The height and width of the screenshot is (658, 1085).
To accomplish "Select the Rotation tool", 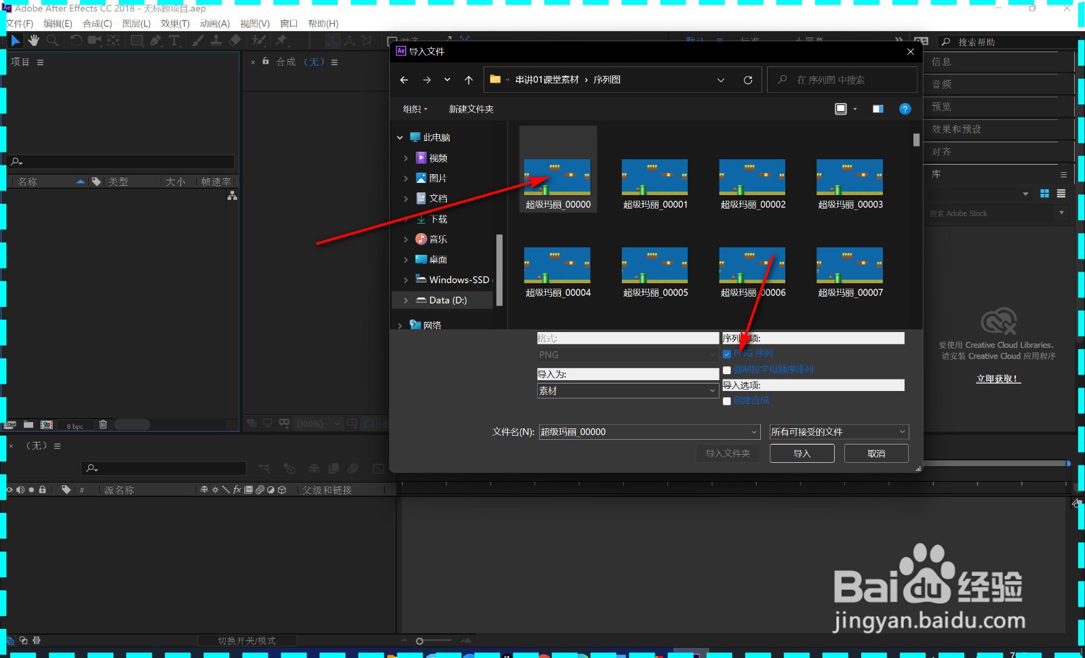I will tap(76, 41).
